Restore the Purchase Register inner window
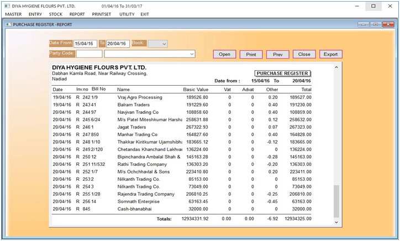The image size is (400, 241). tap(375, 25)
